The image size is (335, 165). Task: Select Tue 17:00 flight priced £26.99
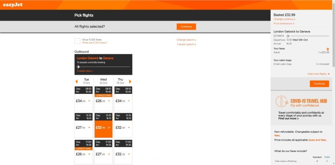point(83,152)
